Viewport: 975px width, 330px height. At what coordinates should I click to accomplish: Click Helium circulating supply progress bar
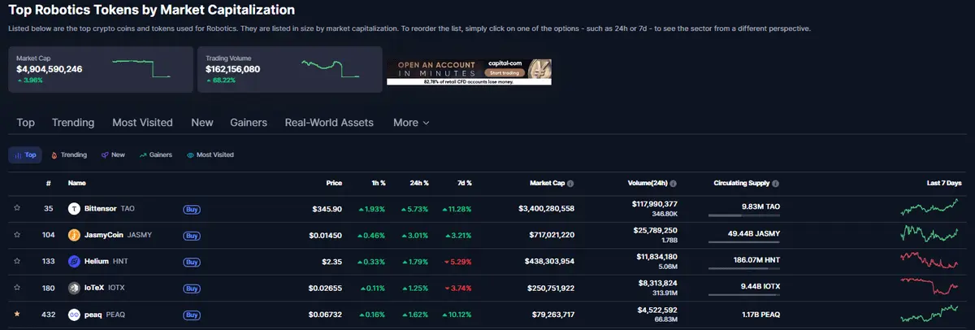click(743, 268)
